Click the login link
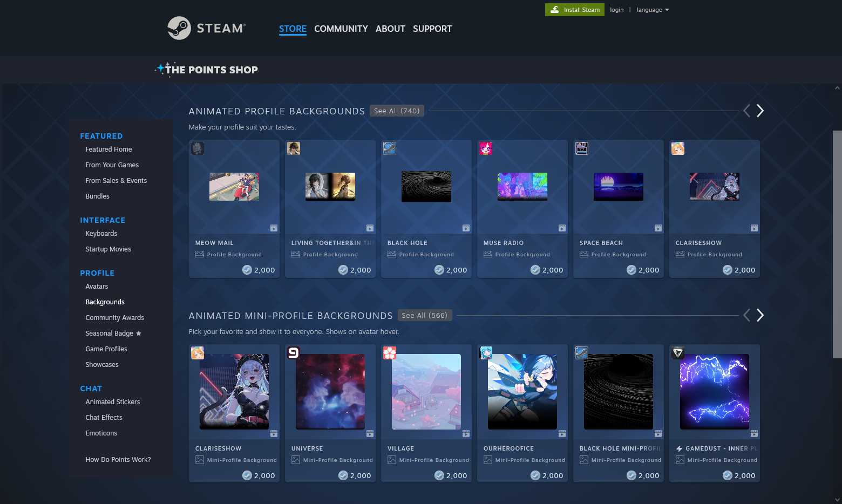Image resolution: width=842 pixels, height=504 pixels. [616, 10]
